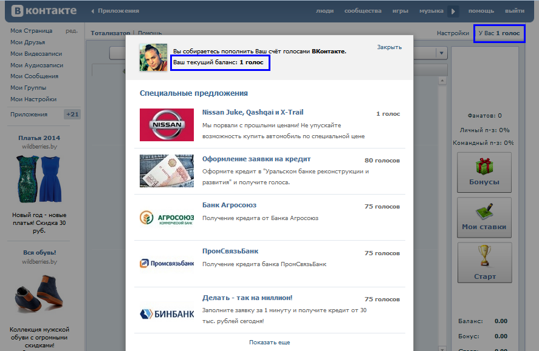Screen dimensions: 539x351
Task: Click the VKontakte logo in header
Action: (42, 11)
